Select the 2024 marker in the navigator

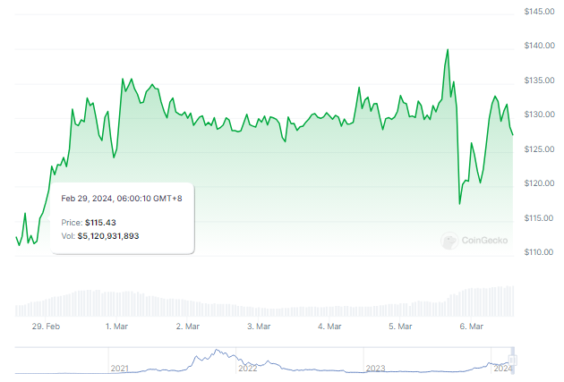point(504,368)
